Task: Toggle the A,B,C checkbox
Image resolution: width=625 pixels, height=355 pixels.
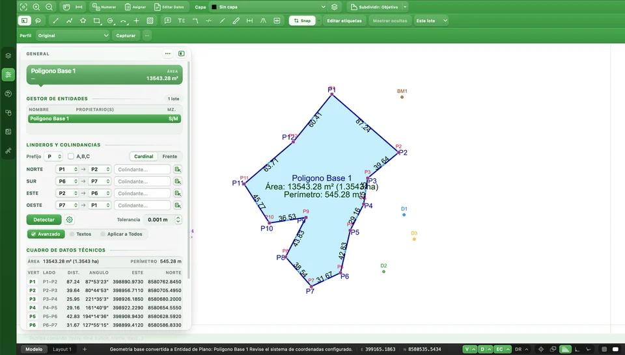Action: 71,157
